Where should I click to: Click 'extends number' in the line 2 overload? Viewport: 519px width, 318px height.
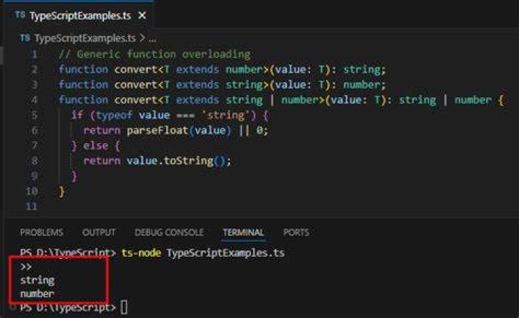click(219, 69)
